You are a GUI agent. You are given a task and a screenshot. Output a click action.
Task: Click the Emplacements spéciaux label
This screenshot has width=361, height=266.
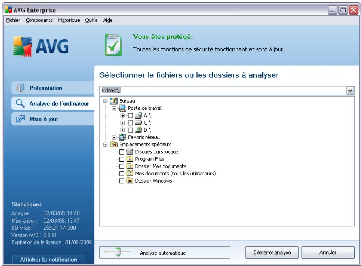[x=145, y=145]
